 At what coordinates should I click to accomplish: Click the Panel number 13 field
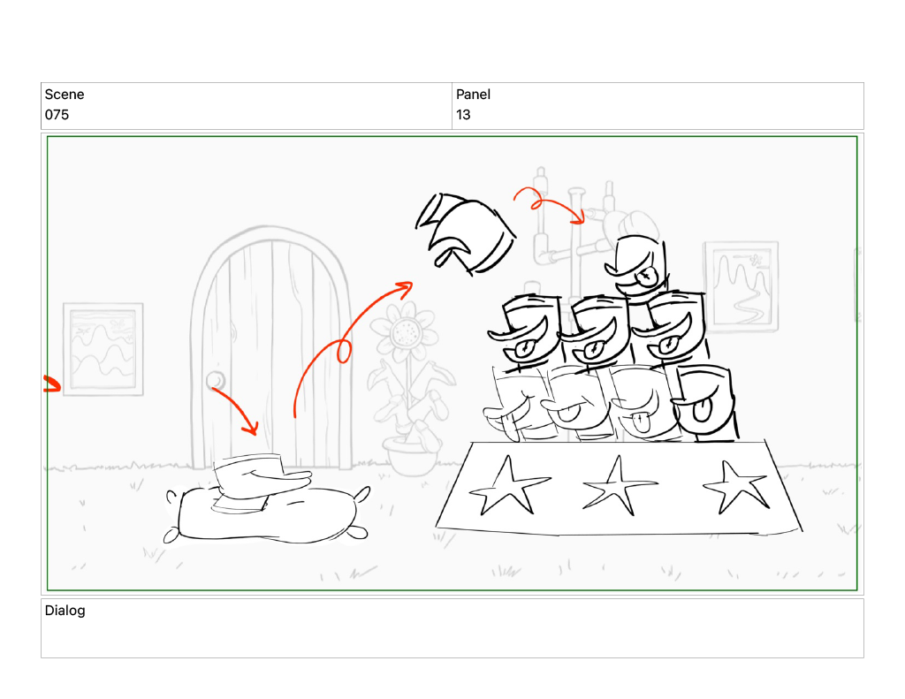coord(658,106)
